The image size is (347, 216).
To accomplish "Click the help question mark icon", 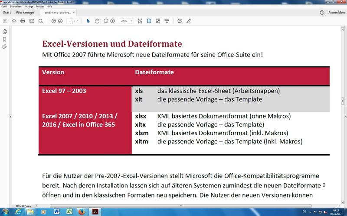I will coord(322,13).
